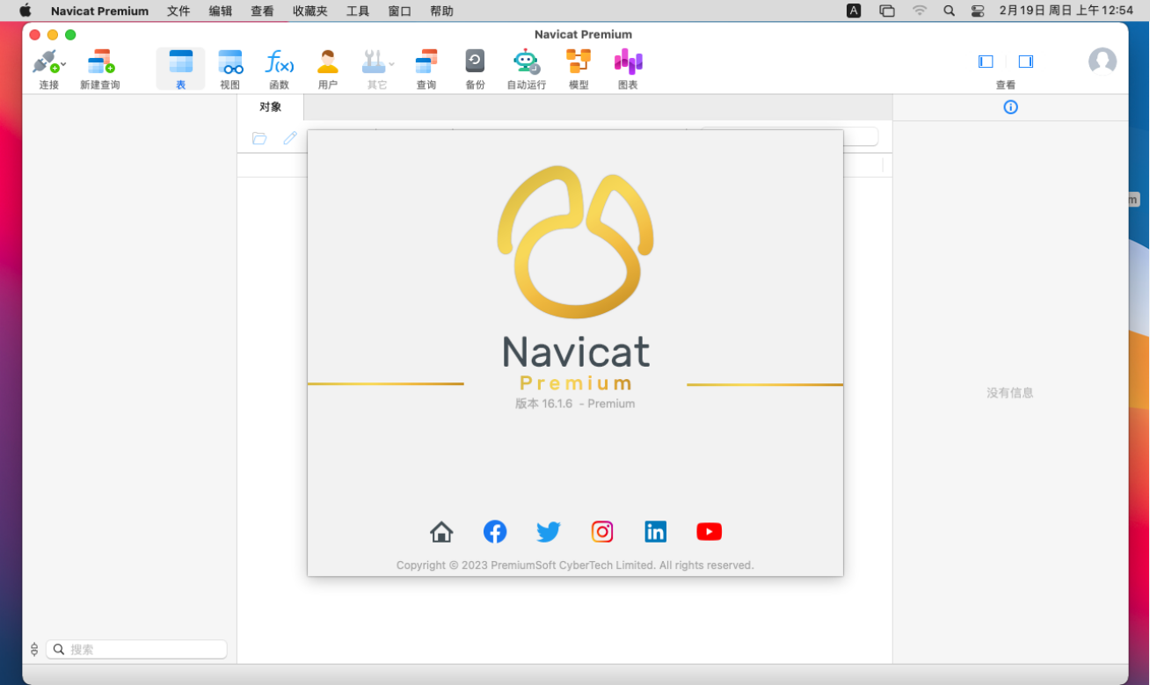
Task: Open Navicat Facebook page
Action: coord(495,532)
